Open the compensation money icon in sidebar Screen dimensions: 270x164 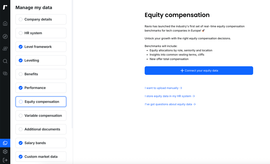5,74
